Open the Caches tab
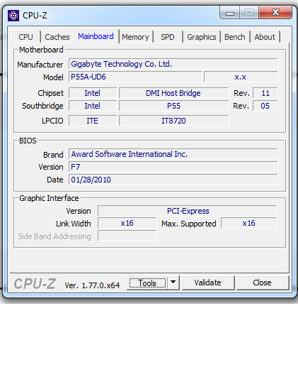 coord(57,37)
